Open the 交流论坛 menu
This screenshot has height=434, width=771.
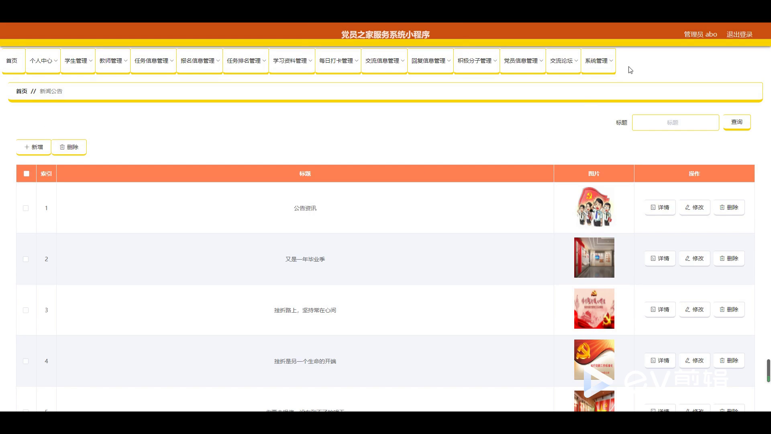click(563, 61)
